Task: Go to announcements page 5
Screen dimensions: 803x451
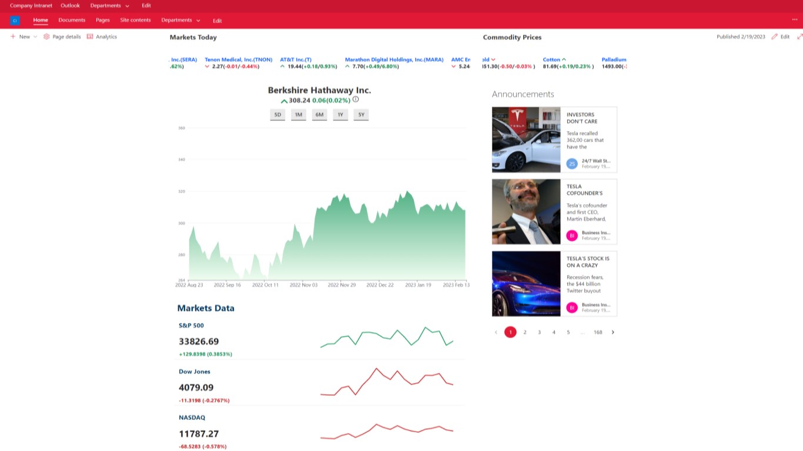Action: [x=568, y=332]
